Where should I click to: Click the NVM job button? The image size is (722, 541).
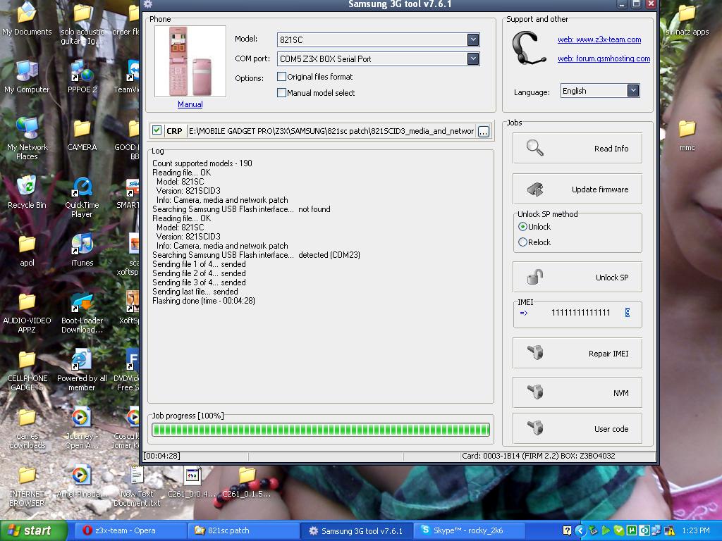pos(577,392)
